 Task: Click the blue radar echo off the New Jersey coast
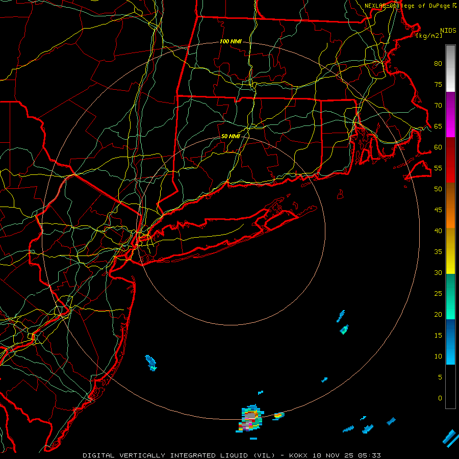coord(151,363)
